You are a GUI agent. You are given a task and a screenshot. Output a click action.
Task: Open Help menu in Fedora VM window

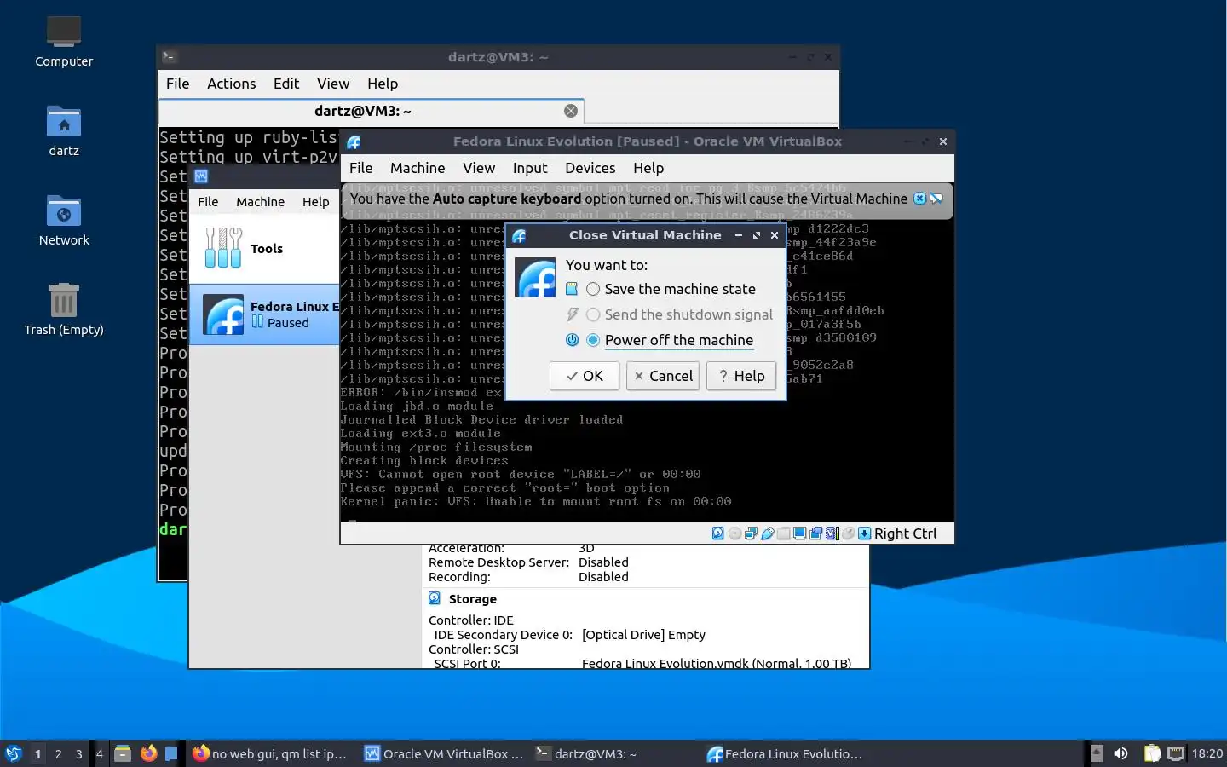click(648, 168)
